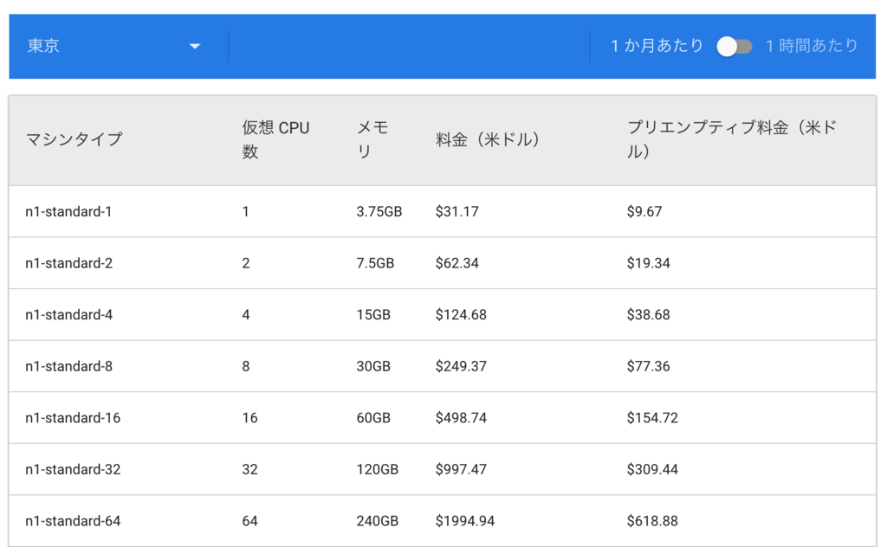This screenshot has height=547, width=887.
Task: Click vCPU count 4 in n1-standard-4 row
Action: [245, 315]
